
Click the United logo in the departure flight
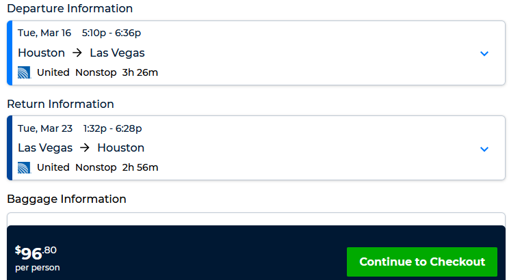[x=25, y=72]
